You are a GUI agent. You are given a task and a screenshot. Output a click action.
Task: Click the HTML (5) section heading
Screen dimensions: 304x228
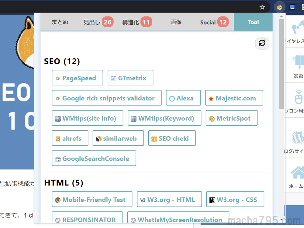64,183
